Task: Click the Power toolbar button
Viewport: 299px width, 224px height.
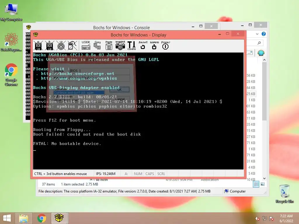Action: click(165, 45)
